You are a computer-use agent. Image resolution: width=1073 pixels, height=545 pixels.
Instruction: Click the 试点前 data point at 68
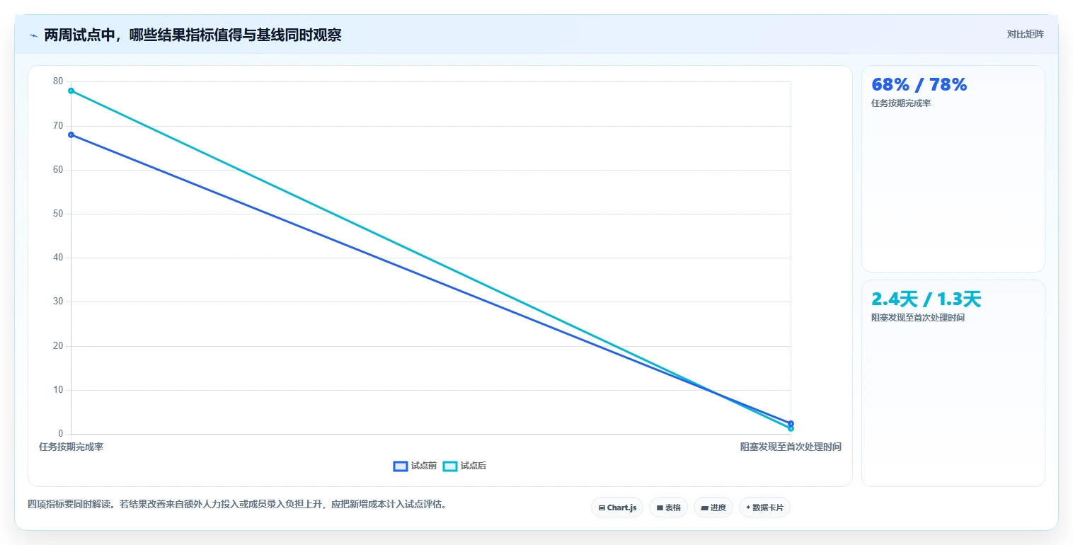(x=71, y=134)
